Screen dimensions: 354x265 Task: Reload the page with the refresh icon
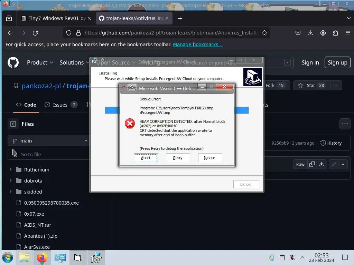(35, 33)
